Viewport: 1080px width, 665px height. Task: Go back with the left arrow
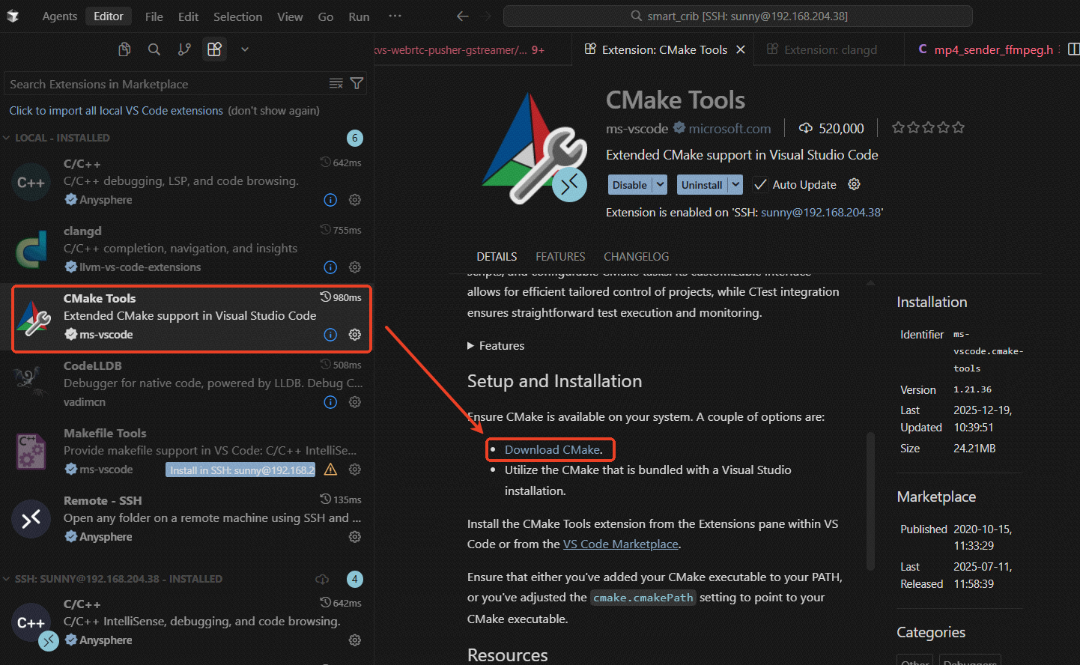tap(463, 16)
